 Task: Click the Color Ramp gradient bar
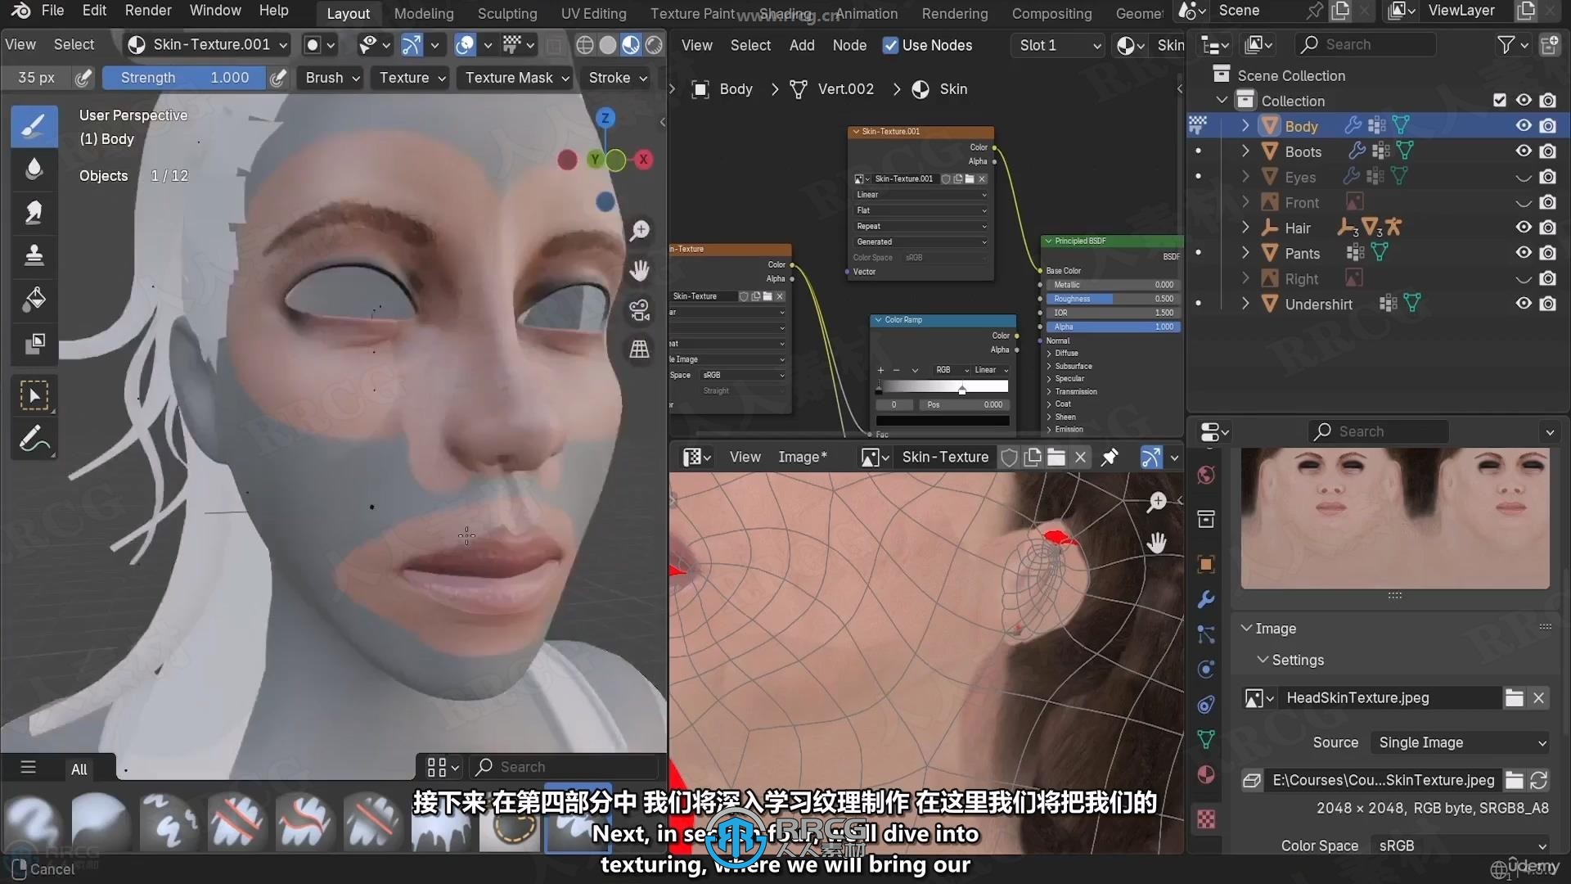coord(943,386)
